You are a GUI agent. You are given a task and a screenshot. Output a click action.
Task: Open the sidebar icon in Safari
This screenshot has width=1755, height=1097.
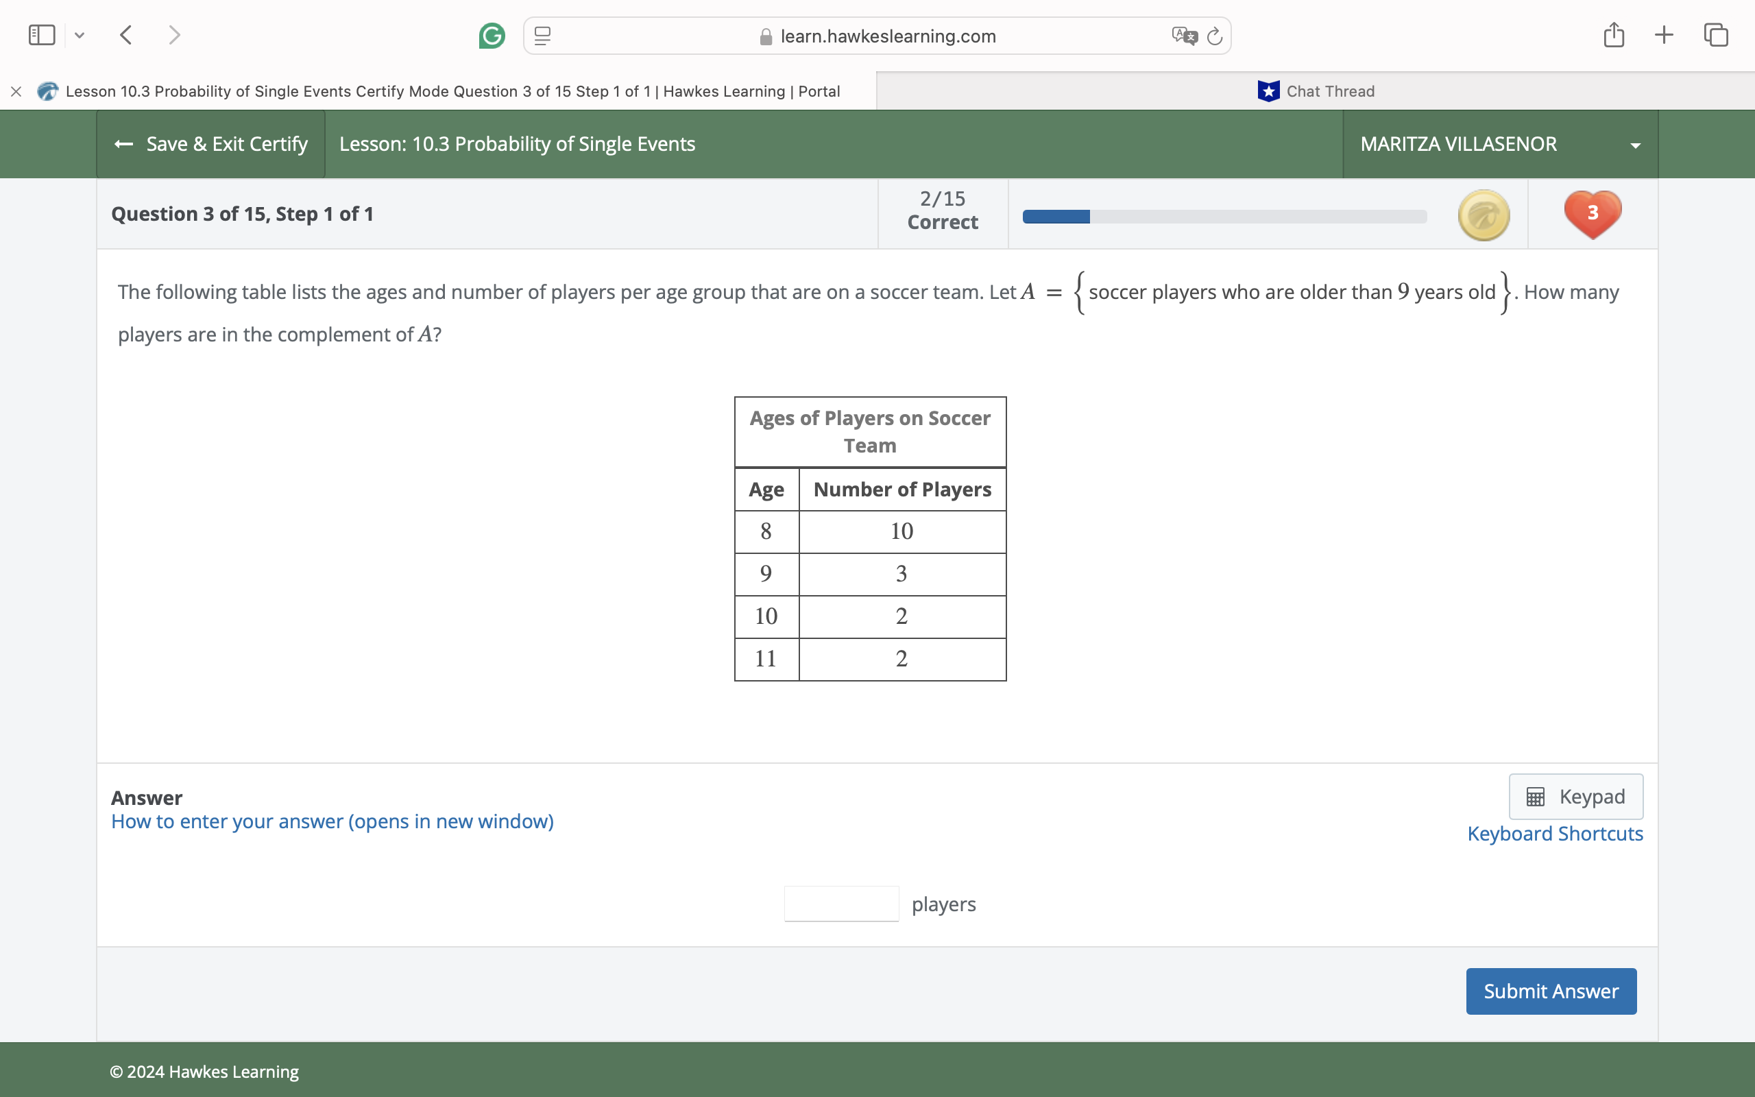[x=41, y=34]
